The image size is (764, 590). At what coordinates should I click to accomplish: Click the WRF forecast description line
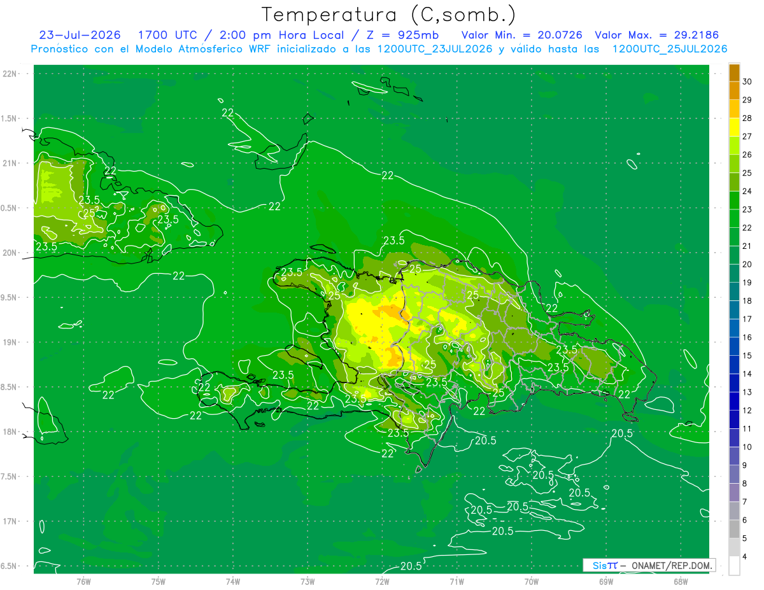[x=379, y=49]
